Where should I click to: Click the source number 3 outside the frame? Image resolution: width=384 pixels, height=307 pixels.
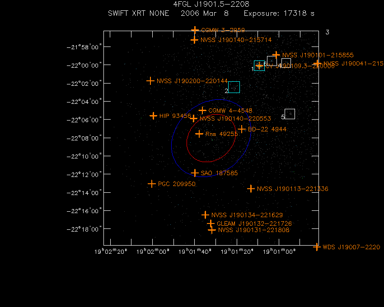click(327, 32)
